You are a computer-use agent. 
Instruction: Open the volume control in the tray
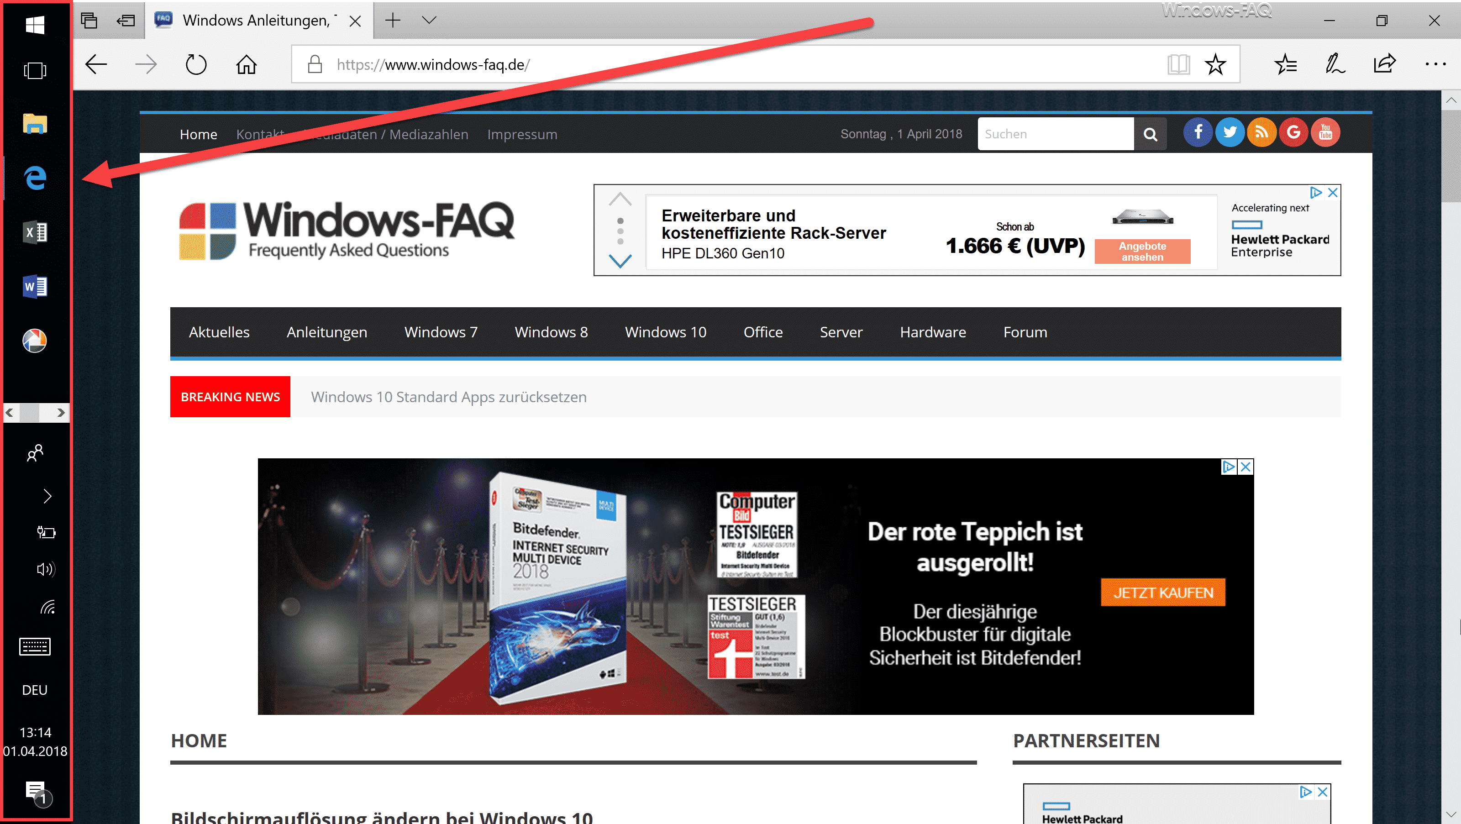coord(46,569)
